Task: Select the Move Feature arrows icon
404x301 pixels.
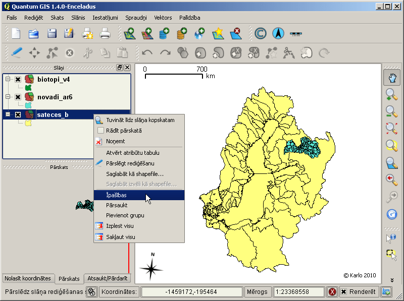Action: pos(34,53)
